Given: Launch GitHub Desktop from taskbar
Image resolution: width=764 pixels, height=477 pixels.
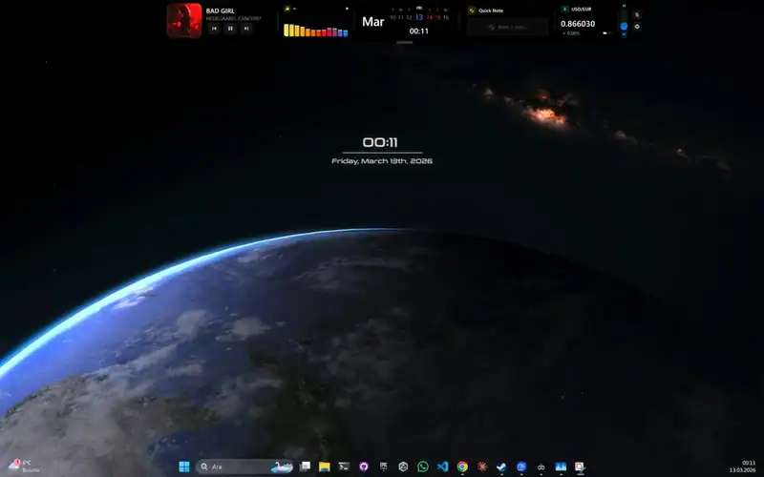Looking at the screenshot, I should coord(364,467).
